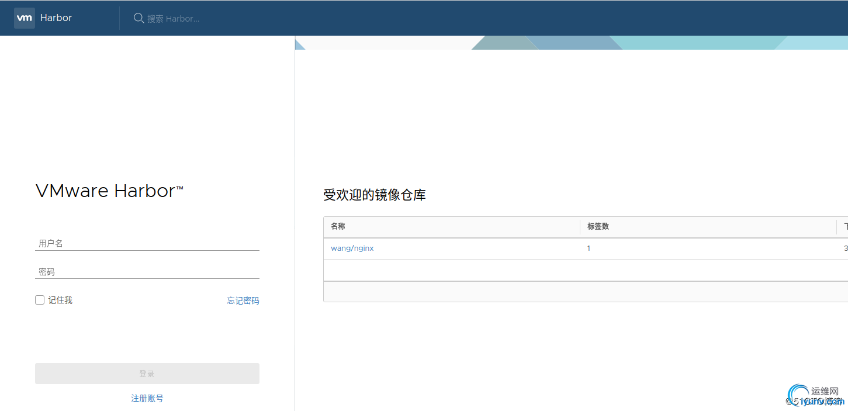Click the 登录 login button
The height and width of the screenshot is (411, 848).
(x=147, y=374)
